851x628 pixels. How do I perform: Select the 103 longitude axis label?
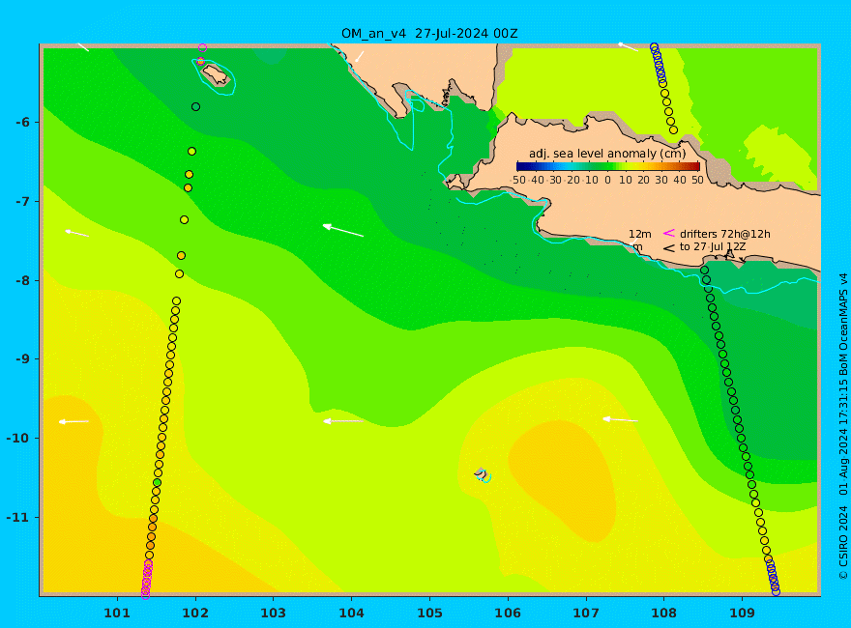pyautogui.click(x=274, y=614)
